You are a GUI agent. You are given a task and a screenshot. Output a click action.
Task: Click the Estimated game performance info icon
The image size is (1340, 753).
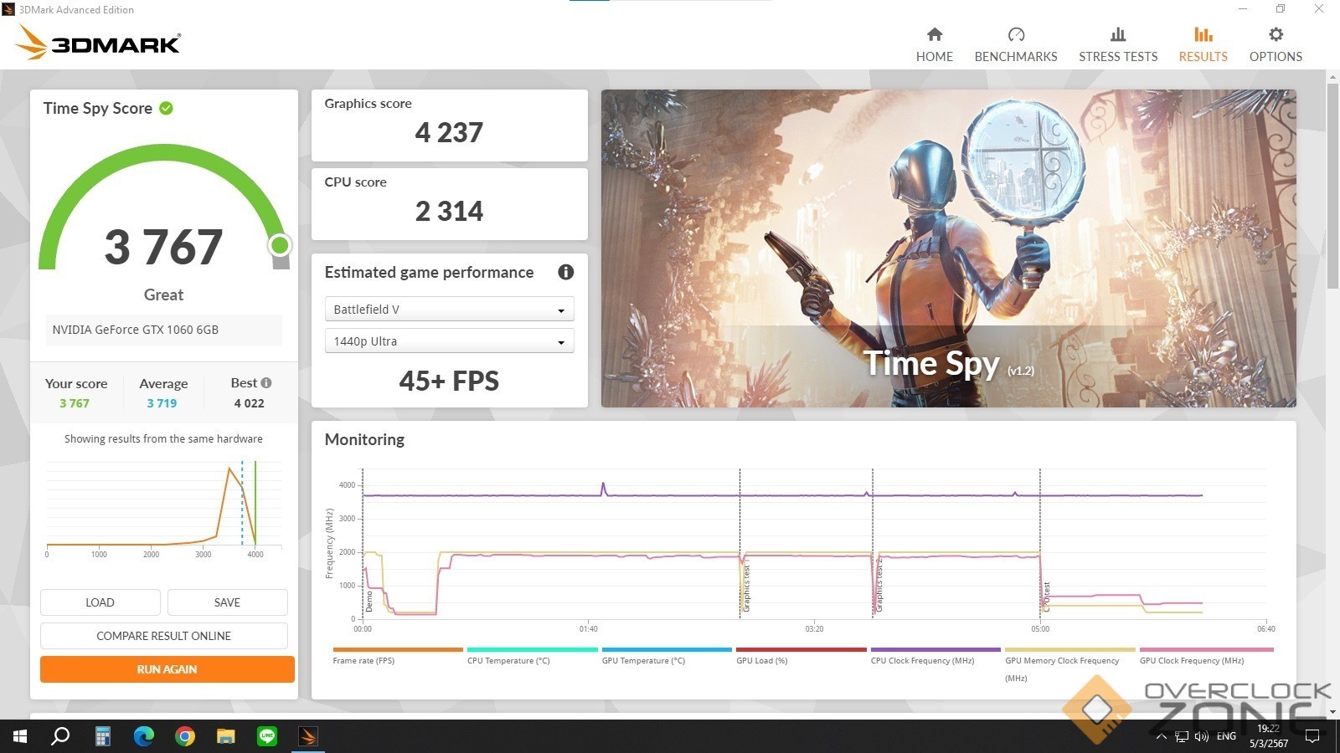point(566,272)
